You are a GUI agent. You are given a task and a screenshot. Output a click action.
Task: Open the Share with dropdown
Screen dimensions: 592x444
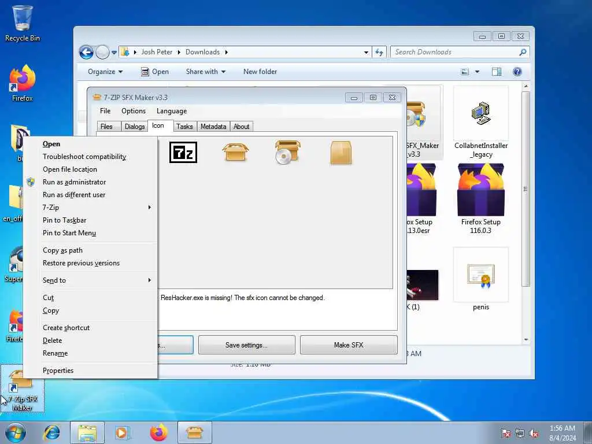[206, 72]
